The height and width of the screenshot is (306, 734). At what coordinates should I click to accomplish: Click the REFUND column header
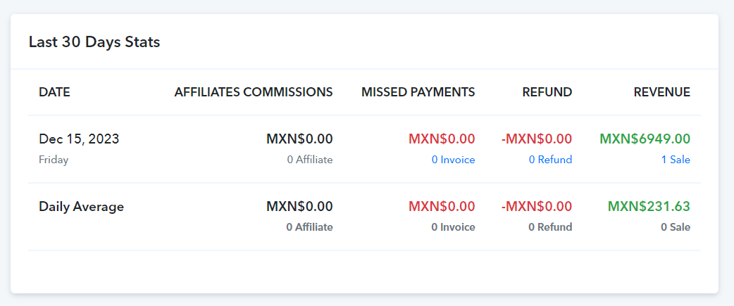tap(547, 92)
